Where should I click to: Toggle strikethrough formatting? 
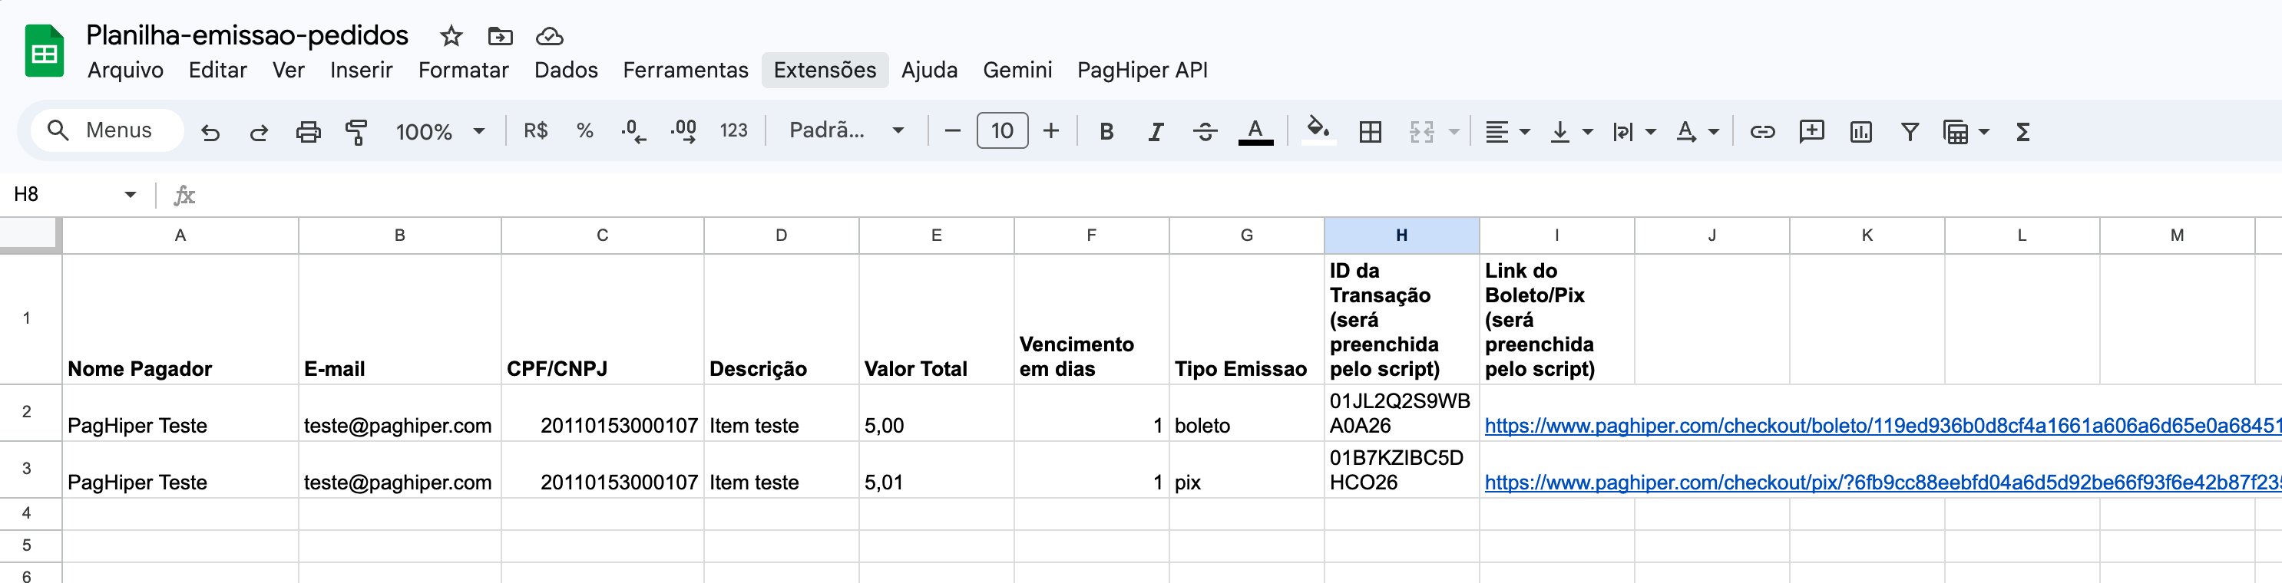(x=1205, y=132)
